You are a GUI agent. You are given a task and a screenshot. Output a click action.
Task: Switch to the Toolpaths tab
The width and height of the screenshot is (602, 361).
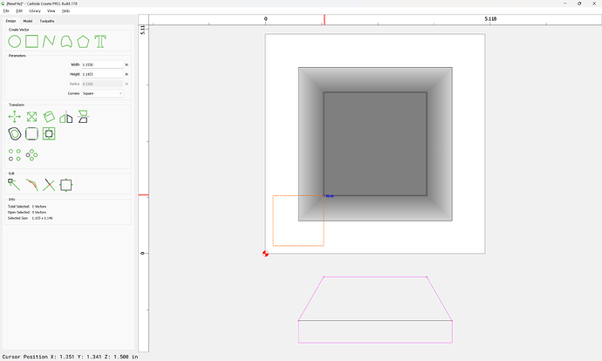pos(47,21)
